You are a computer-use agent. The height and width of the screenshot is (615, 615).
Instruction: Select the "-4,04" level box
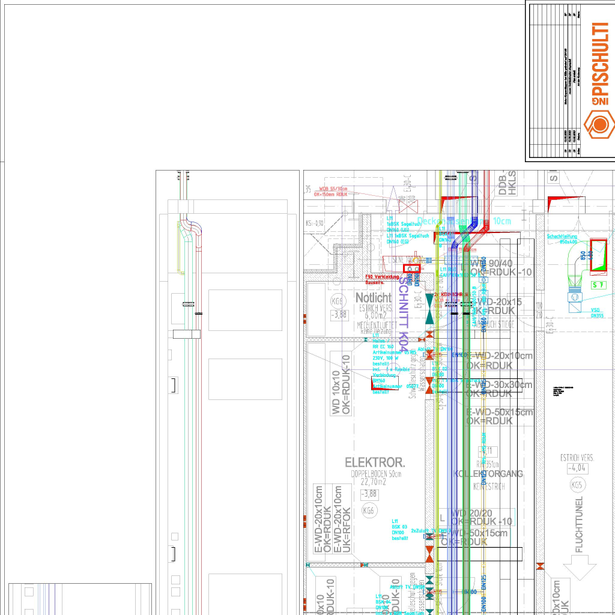(577, 468)
